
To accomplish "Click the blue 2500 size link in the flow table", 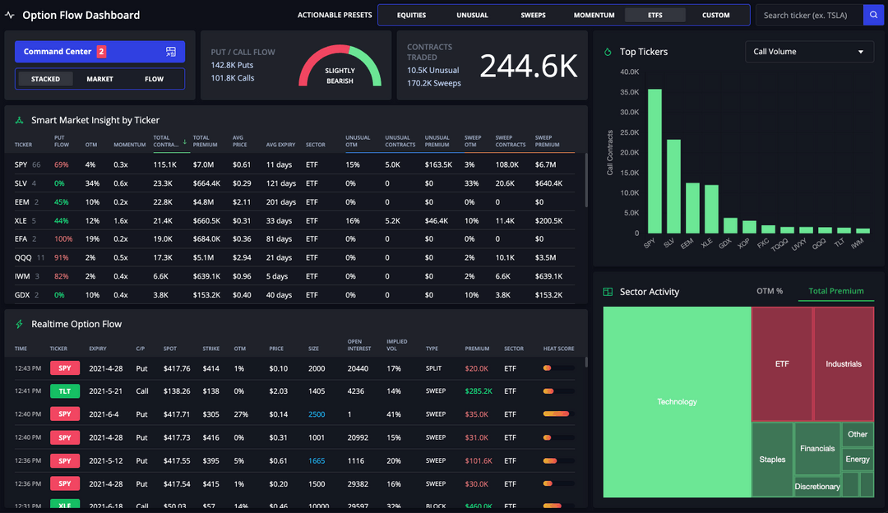I will pyautogui.click(x=317, y=414).
